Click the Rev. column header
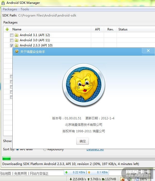The image size is (155, 181). (x=110, y=29)
